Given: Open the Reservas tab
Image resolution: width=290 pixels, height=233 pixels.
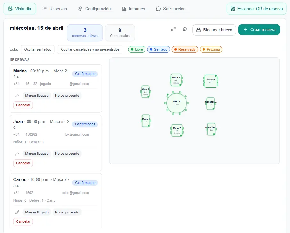Looking at the screenshot, I should coord(54,9).
